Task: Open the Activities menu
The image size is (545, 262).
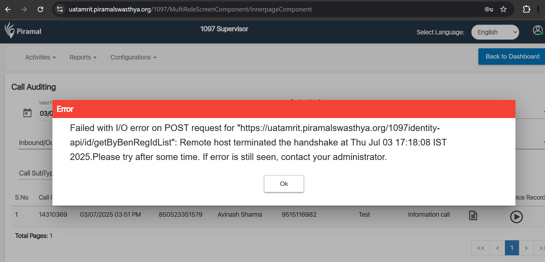Action: 40,57
